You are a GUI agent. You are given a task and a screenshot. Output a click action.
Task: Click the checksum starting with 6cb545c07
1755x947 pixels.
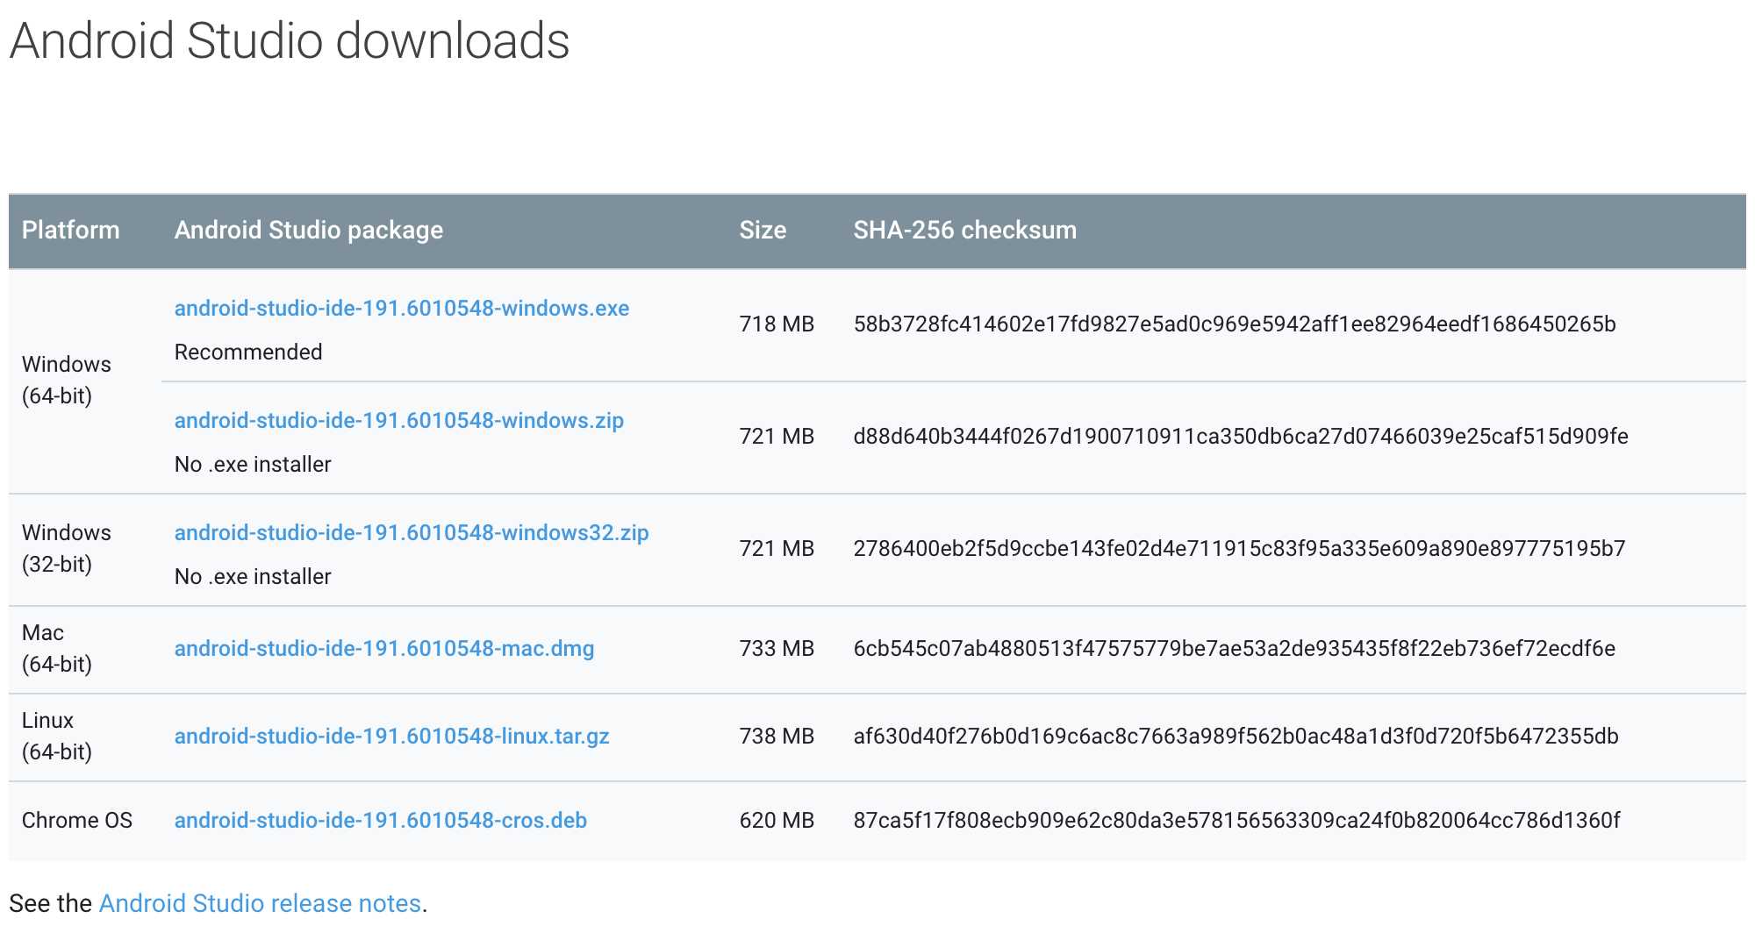pyautogui.click(x=1235, y=649)
